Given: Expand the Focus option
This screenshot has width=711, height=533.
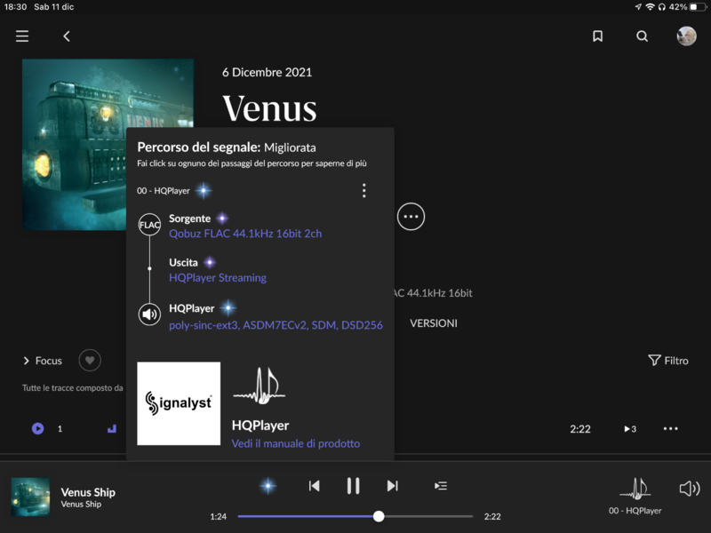Looking at the screenshot, I should (43, 361).
